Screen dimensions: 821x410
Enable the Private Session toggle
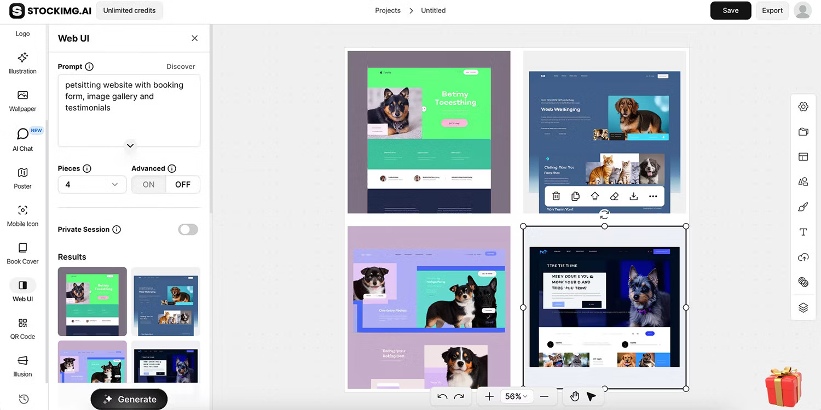[188, 229]
